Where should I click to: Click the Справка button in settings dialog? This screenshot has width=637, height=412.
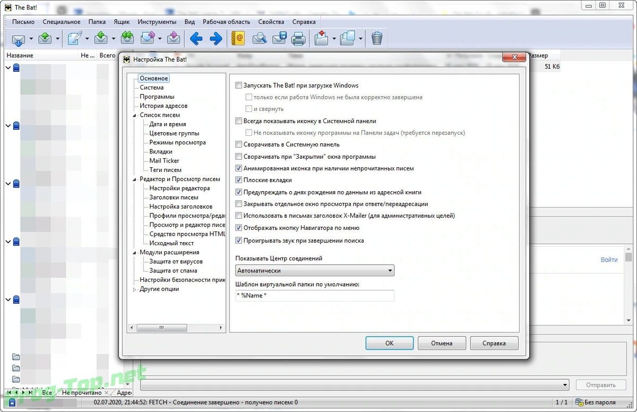tap(494, 343)
